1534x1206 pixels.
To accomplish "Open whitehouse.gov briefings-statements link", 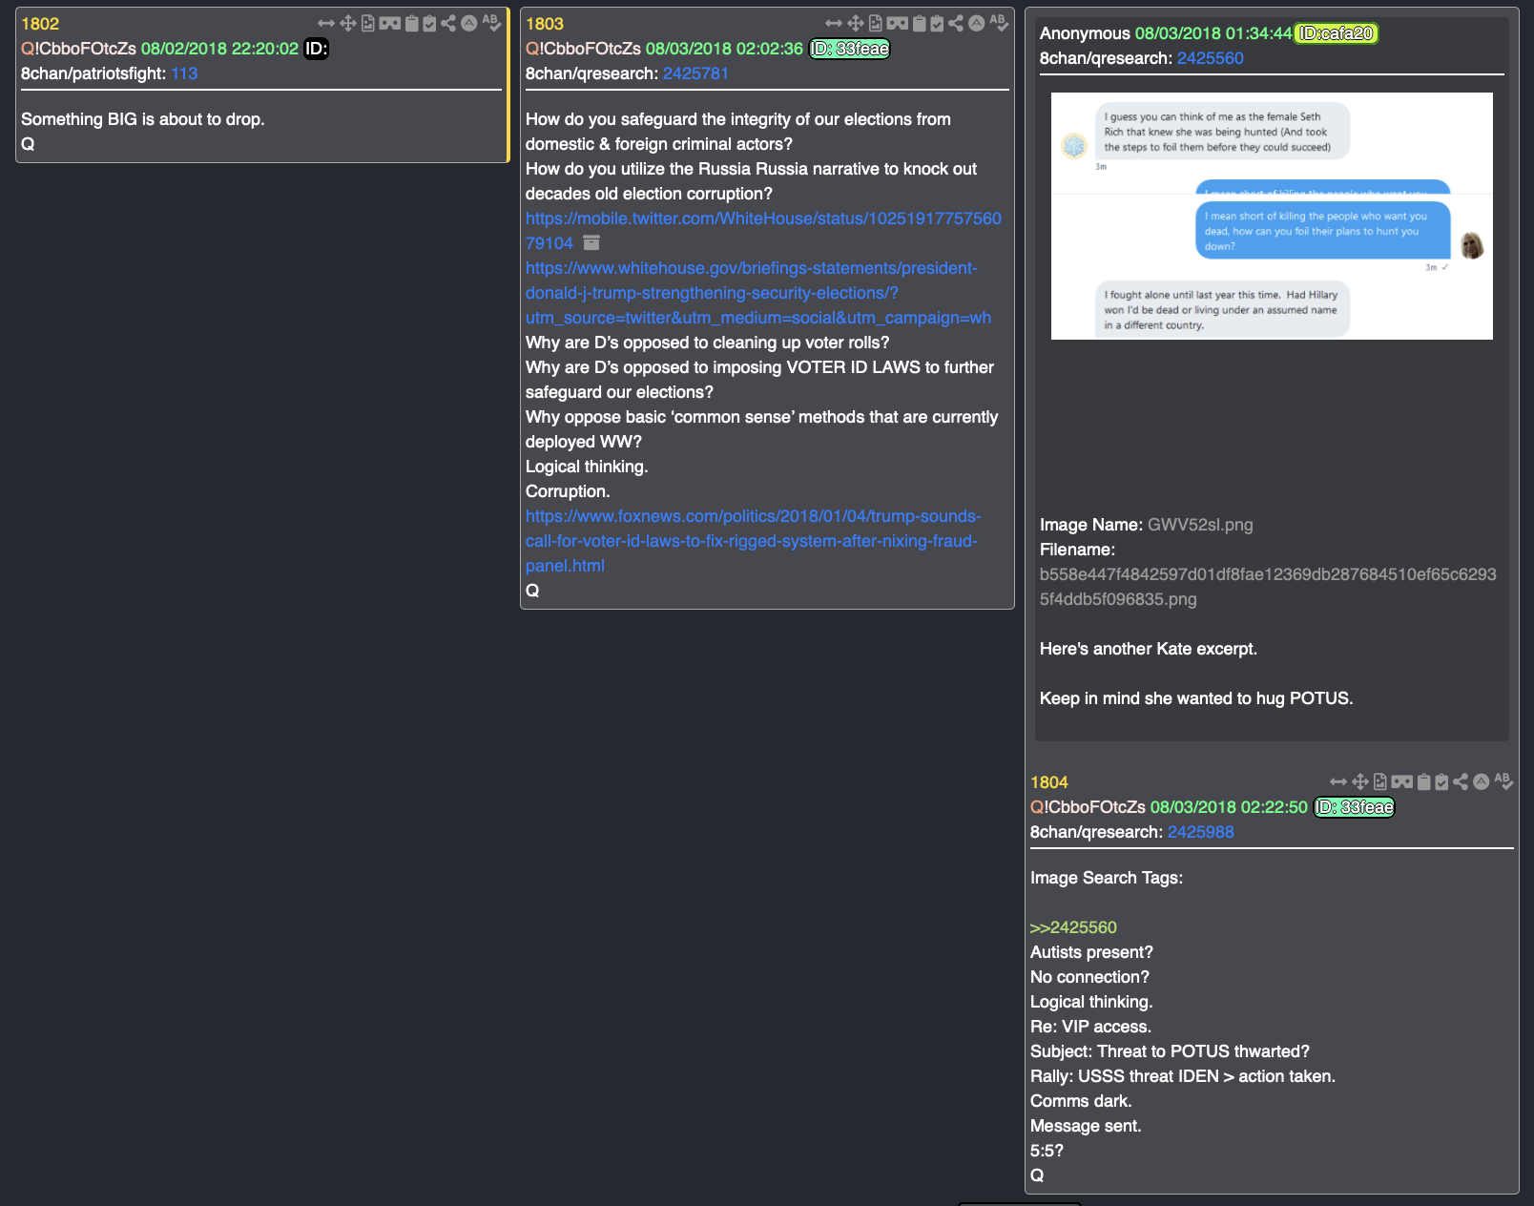I will click(x=758, y=293).
